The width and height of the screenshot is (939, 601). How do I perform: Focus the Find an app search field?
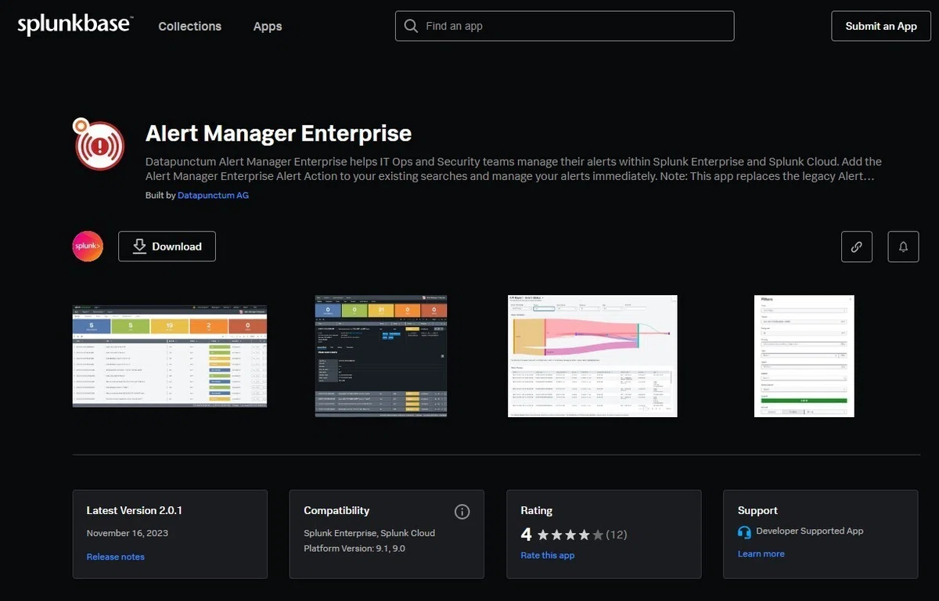(x=565, y=26)
